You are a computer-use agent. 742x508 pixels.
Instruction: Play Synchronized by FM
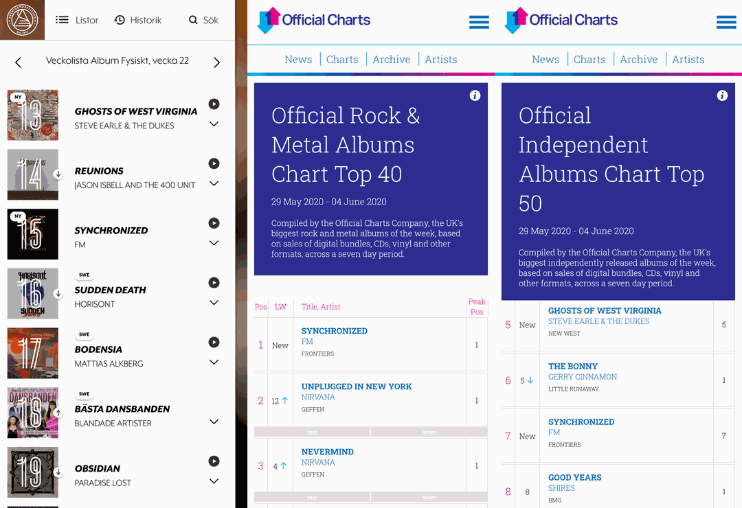213,222
